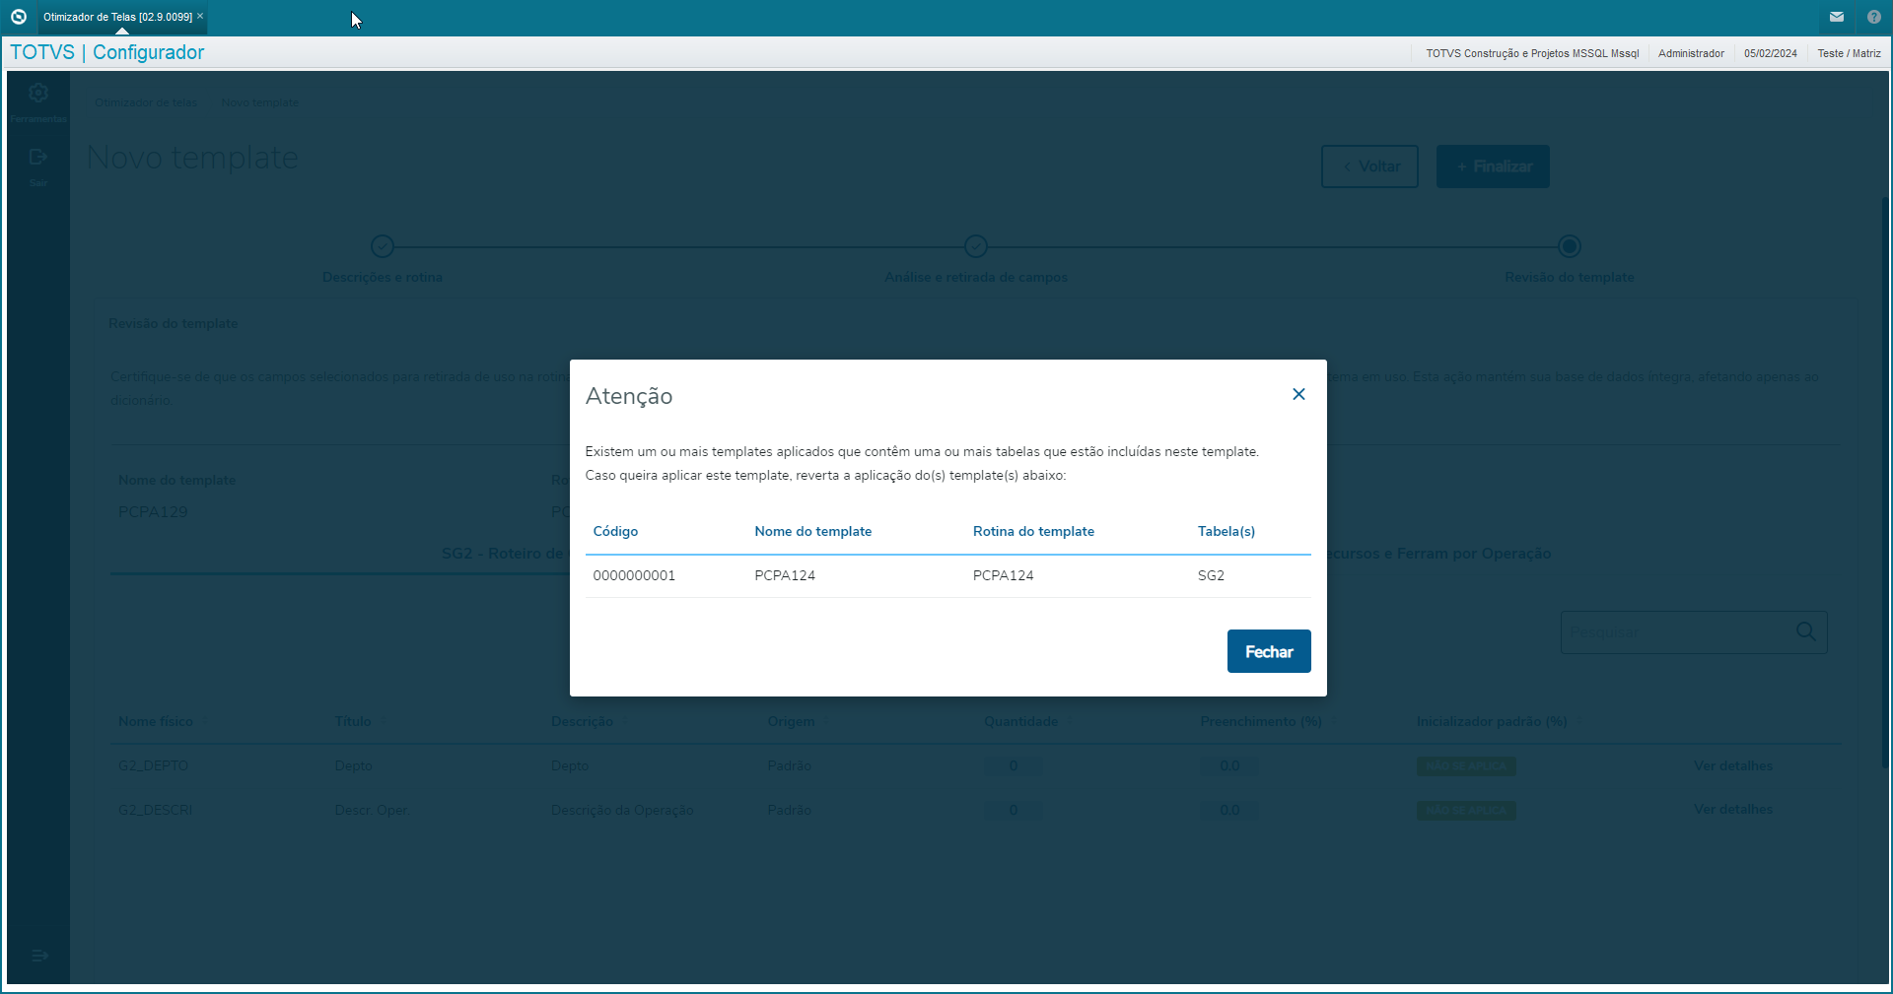Click the G2_DESCRI field name cell

[x=155, y=810]
